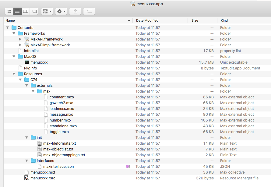Select the menuxxxx.mxf row

[x=43, y=172]
